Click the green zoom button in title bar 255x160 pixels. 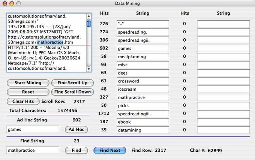tap(19, 3)
